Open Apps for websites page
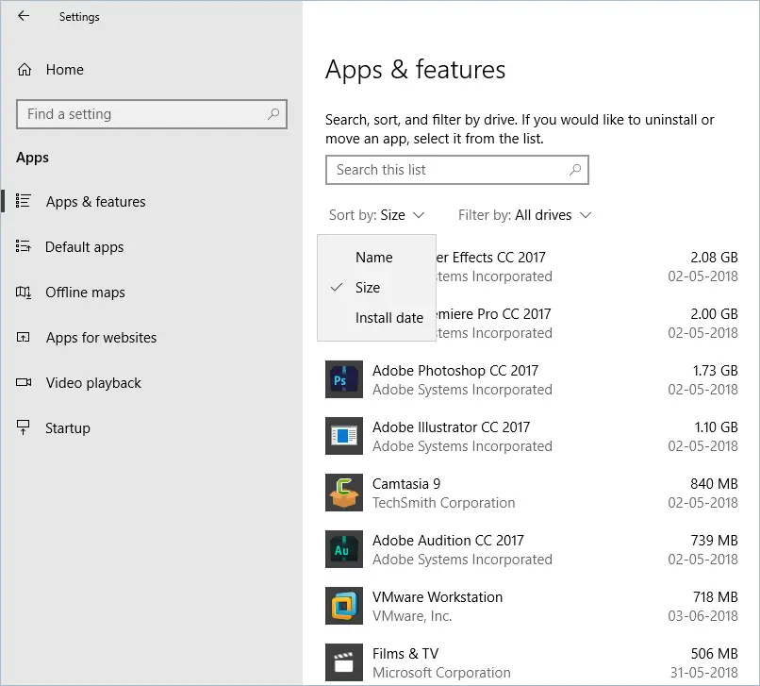The width and height of the screenshot is (760, 686). click(101, 338)
